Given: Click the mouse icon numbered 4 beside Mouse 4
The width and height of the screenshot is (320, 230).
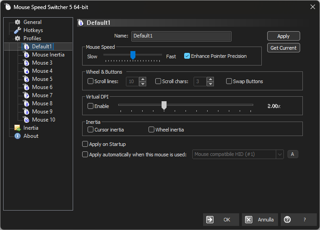Looking at the screenshot, I should coord(26,71).
